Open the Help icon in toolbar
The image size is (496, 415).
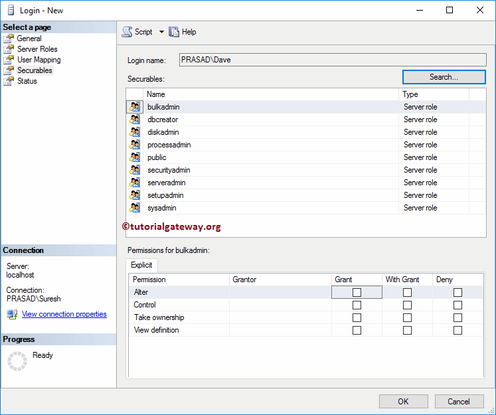click(x=175, y=32)
